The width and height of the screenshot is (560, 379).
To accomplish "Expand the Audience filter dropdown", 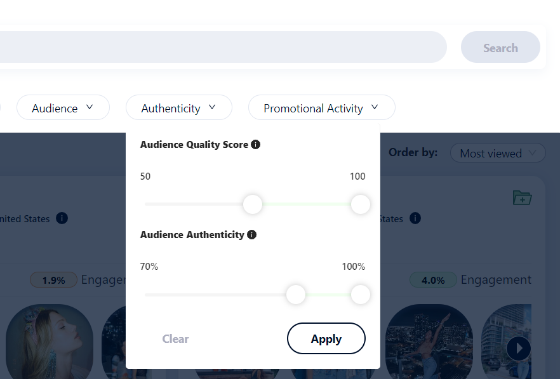I will [x=63, y=108].
